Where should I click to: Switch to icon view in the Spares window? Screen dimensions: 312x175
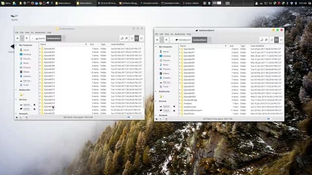132,38
